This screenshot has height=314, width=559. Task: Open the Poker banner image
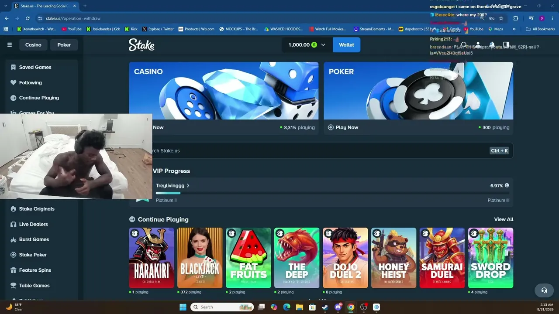(x=418, y=91)
